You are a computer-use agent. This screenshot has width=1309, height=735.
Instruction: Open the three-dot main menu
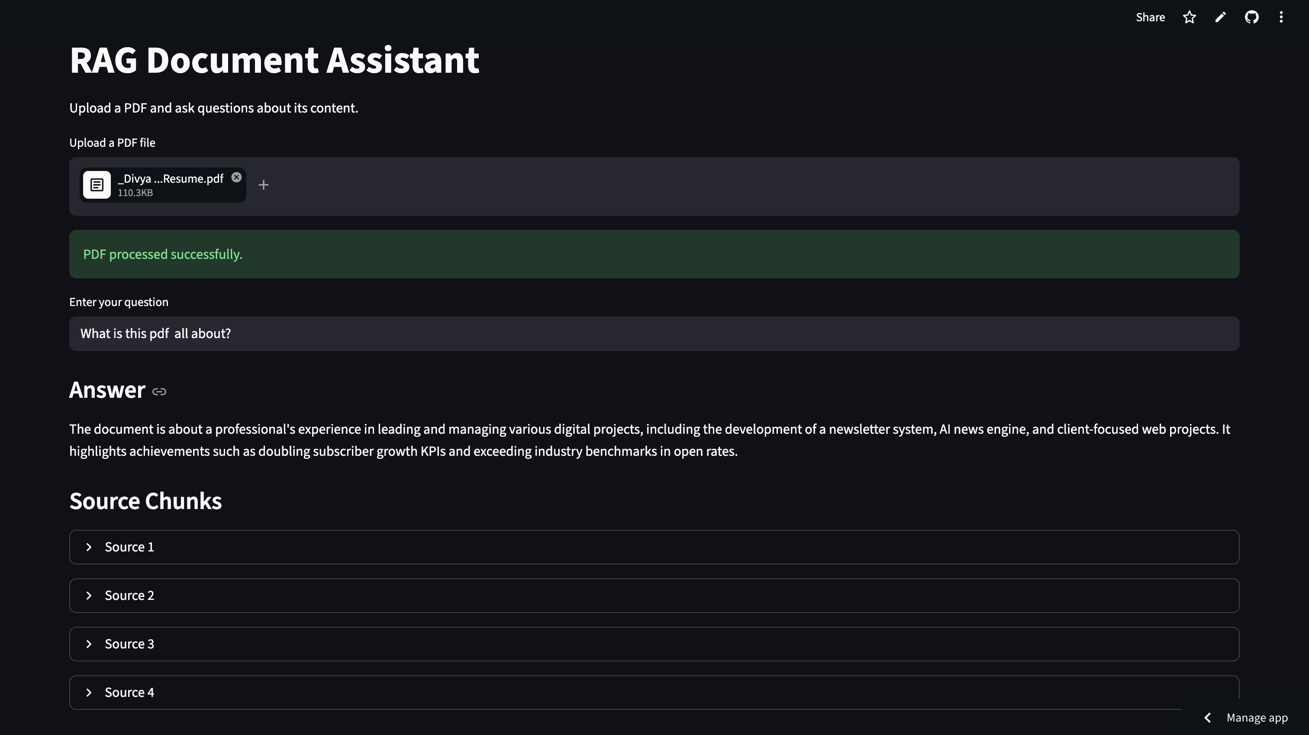(1281, 17)
